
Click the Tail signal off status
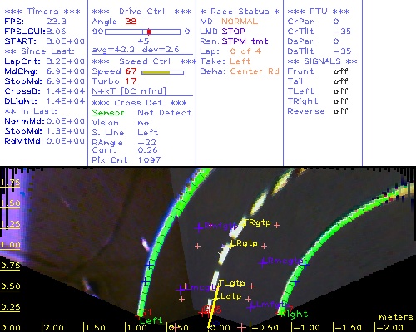click(341, 81)
